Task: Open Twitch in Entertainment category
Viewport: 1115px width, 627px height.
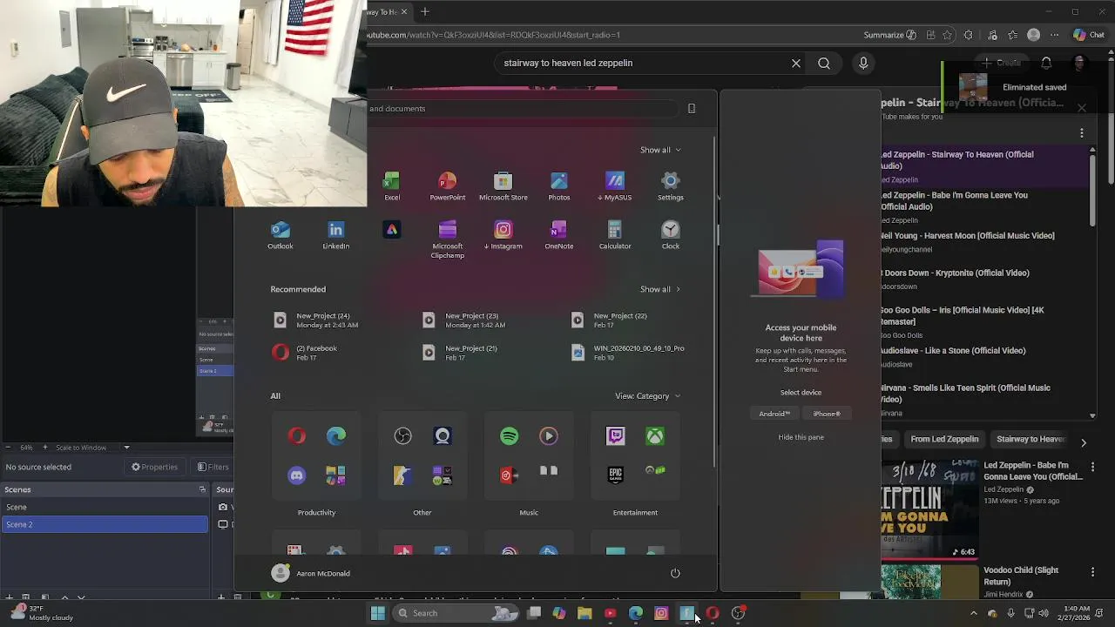Action: (616, 436)
